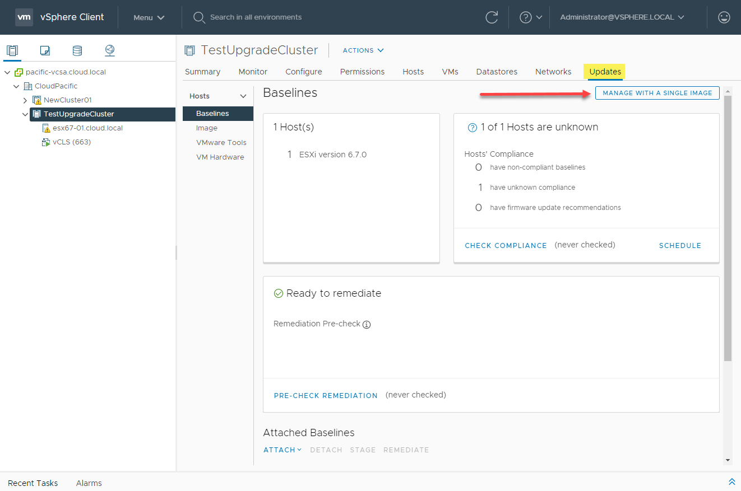Click the Search in all environments field

(x=256, y=17)
